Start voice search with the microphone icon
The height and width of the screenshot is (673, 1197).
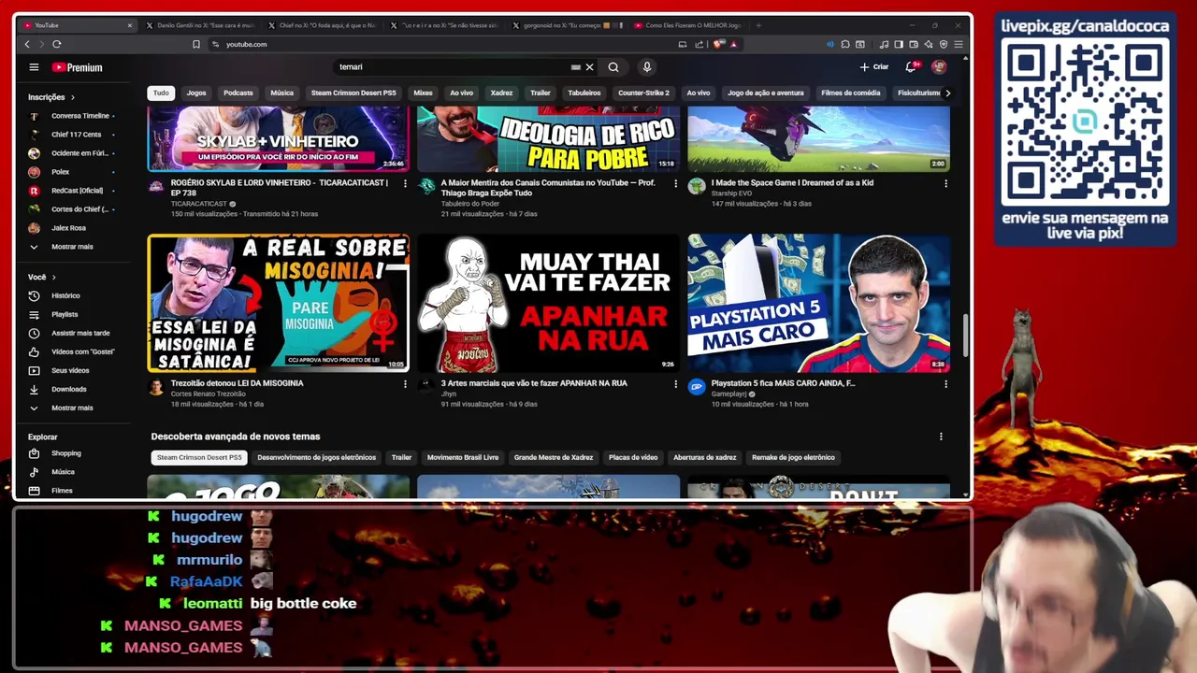click(646, 67)
